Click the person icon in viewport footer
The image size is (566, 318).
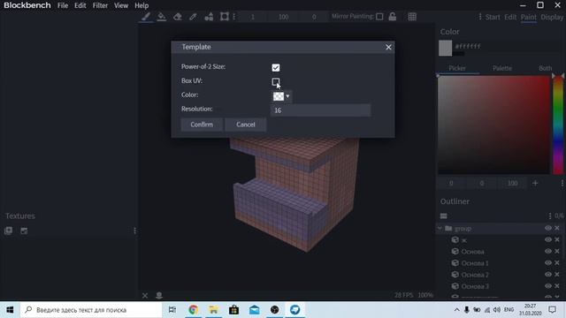click(159, 296)
